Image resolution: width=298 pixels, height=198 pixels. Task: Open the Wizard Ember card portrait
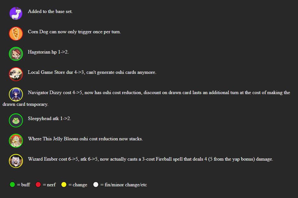[x=16, y=161]
